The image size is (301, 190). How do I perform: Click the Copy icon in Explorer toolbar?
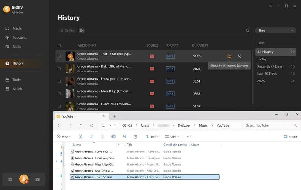91,137
